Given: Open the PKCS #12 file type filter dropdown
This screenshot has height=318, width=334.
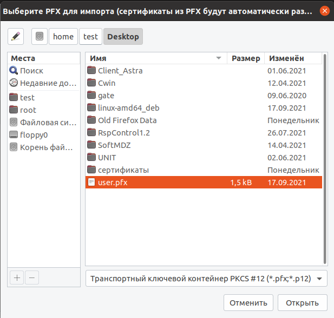Looking at the screenshot, I should click(206, 279).
